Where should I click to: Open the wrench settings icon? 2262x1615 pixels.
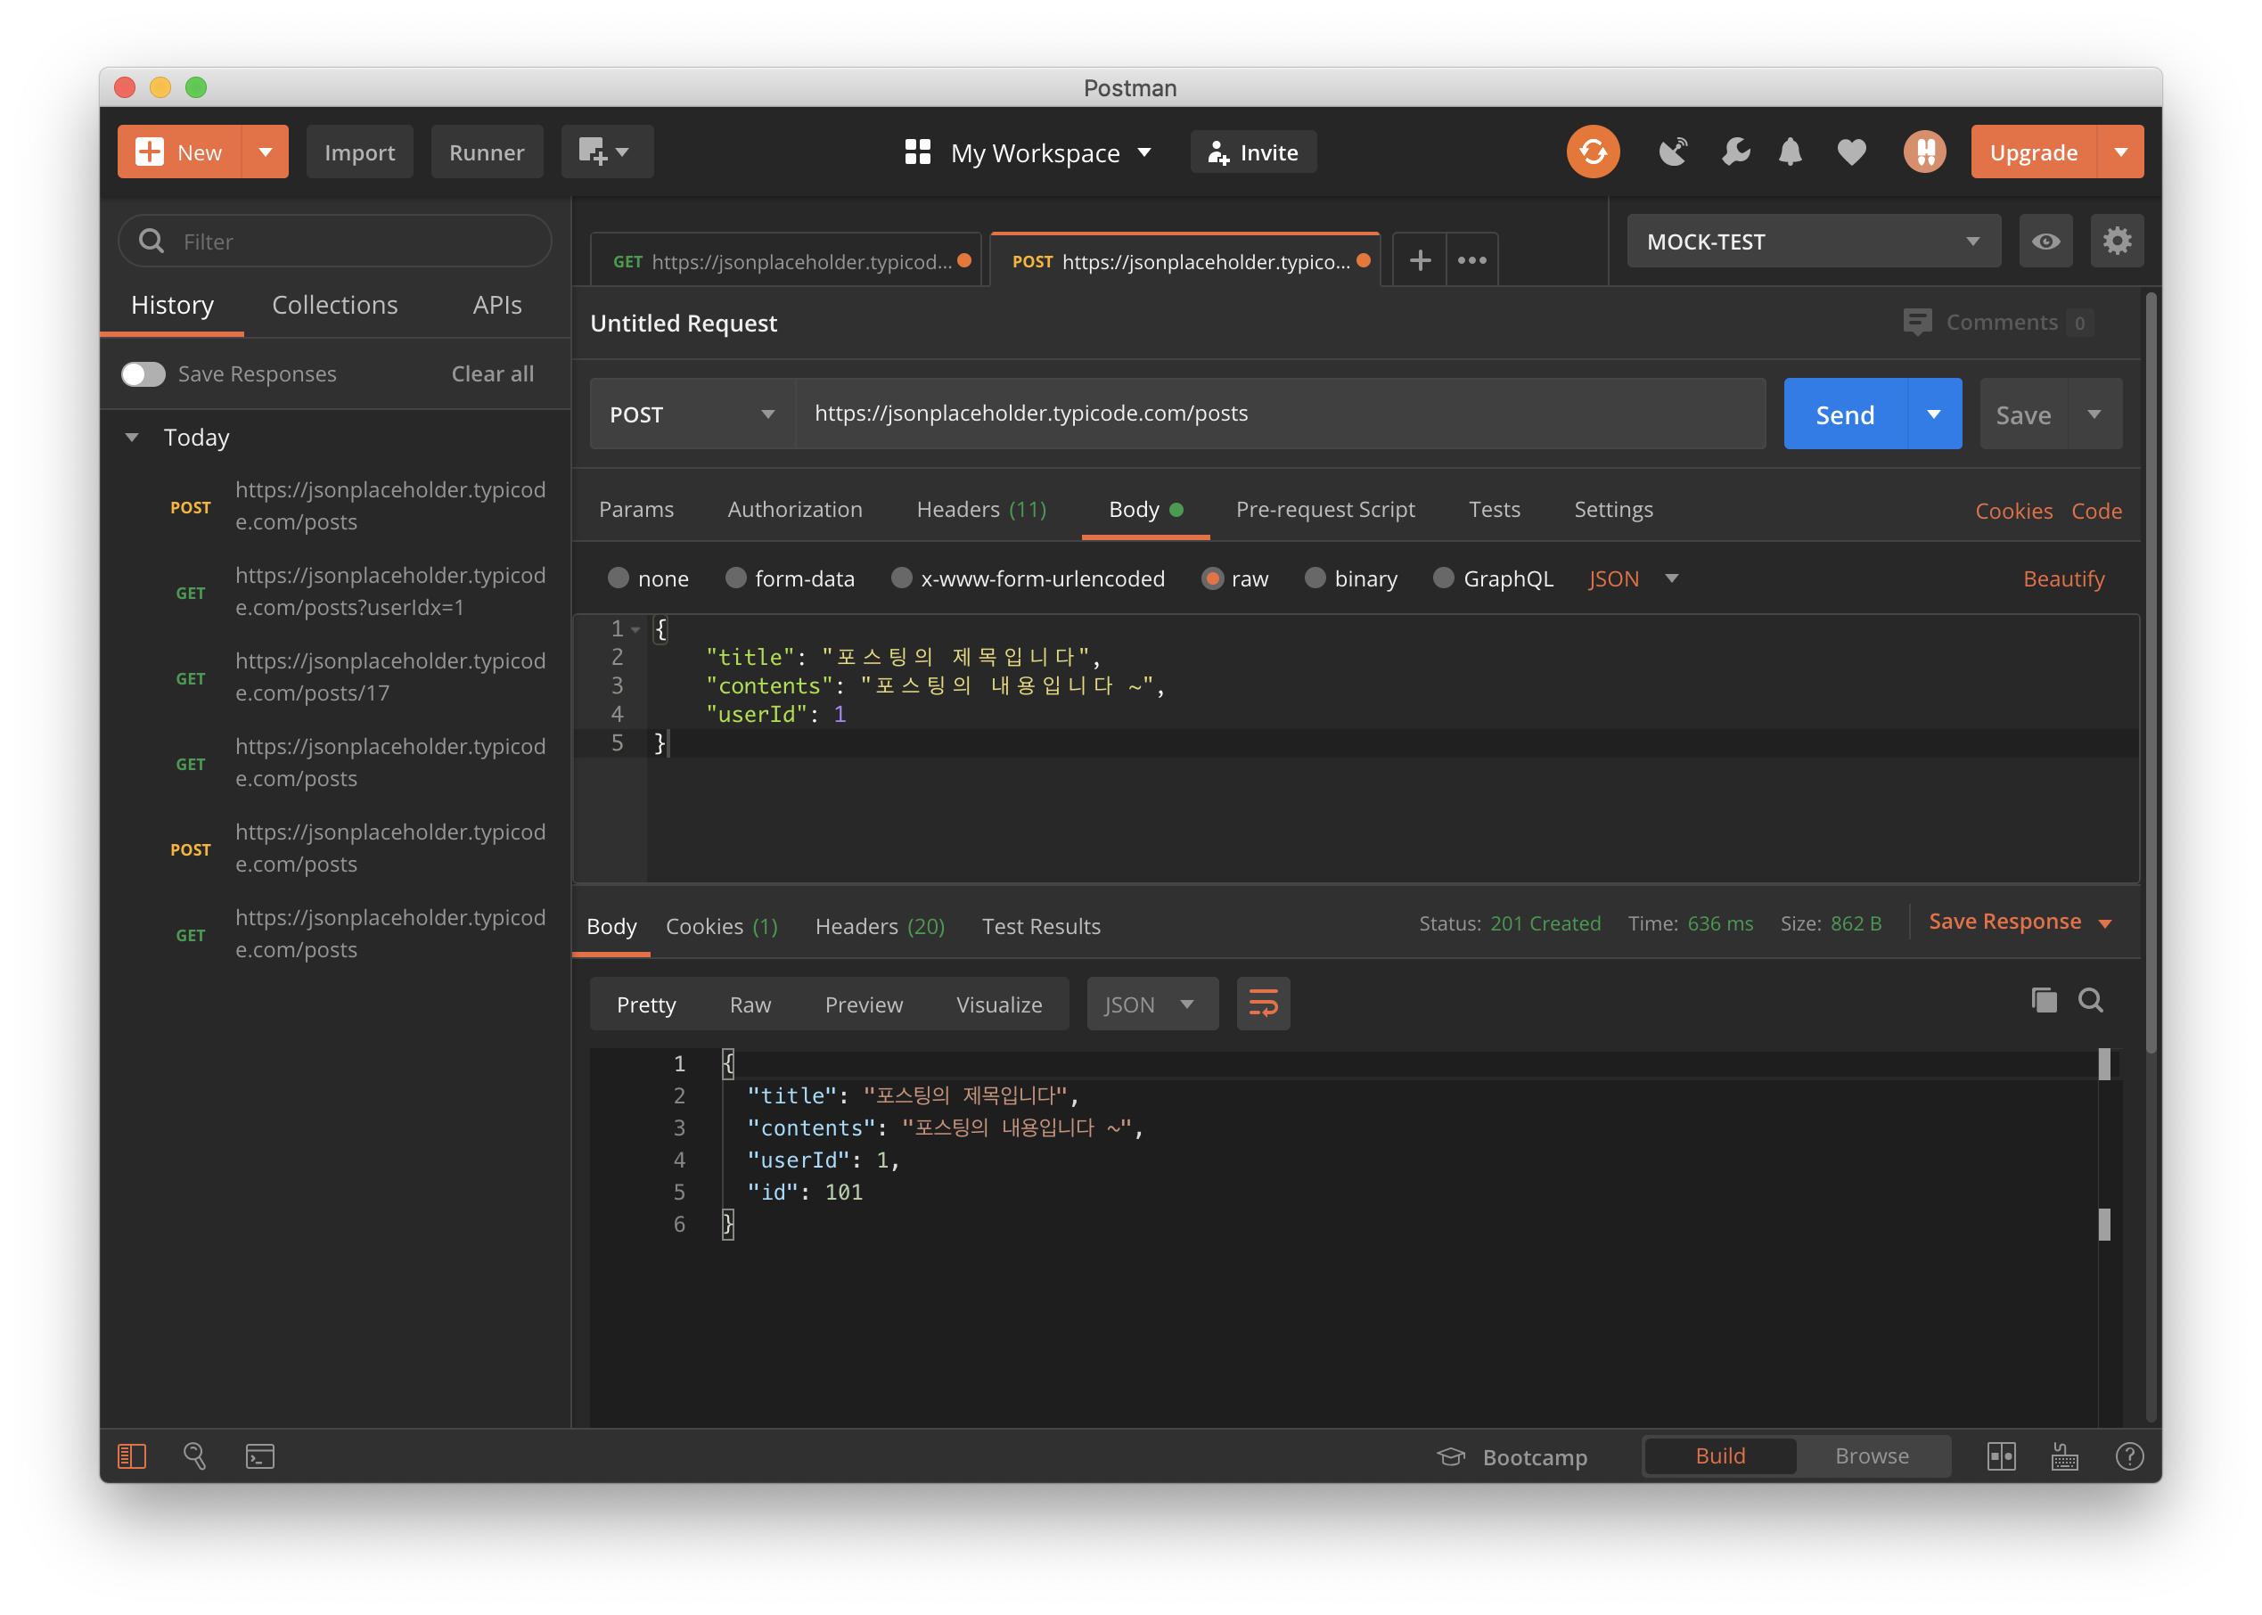click(x=1735, y=152)
